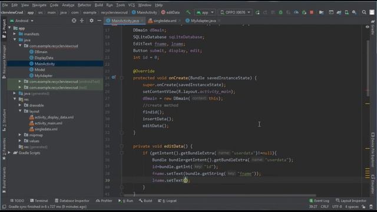Switch to MyAdapter.java editor tab
The width and height of the screenshot is (377, 212).
tap(203, 21)
